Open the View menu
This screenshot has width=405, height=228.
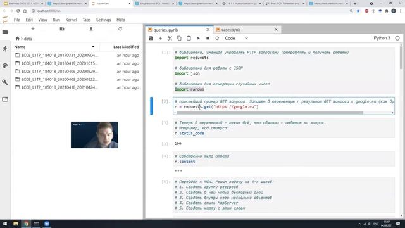pos(42,20)
